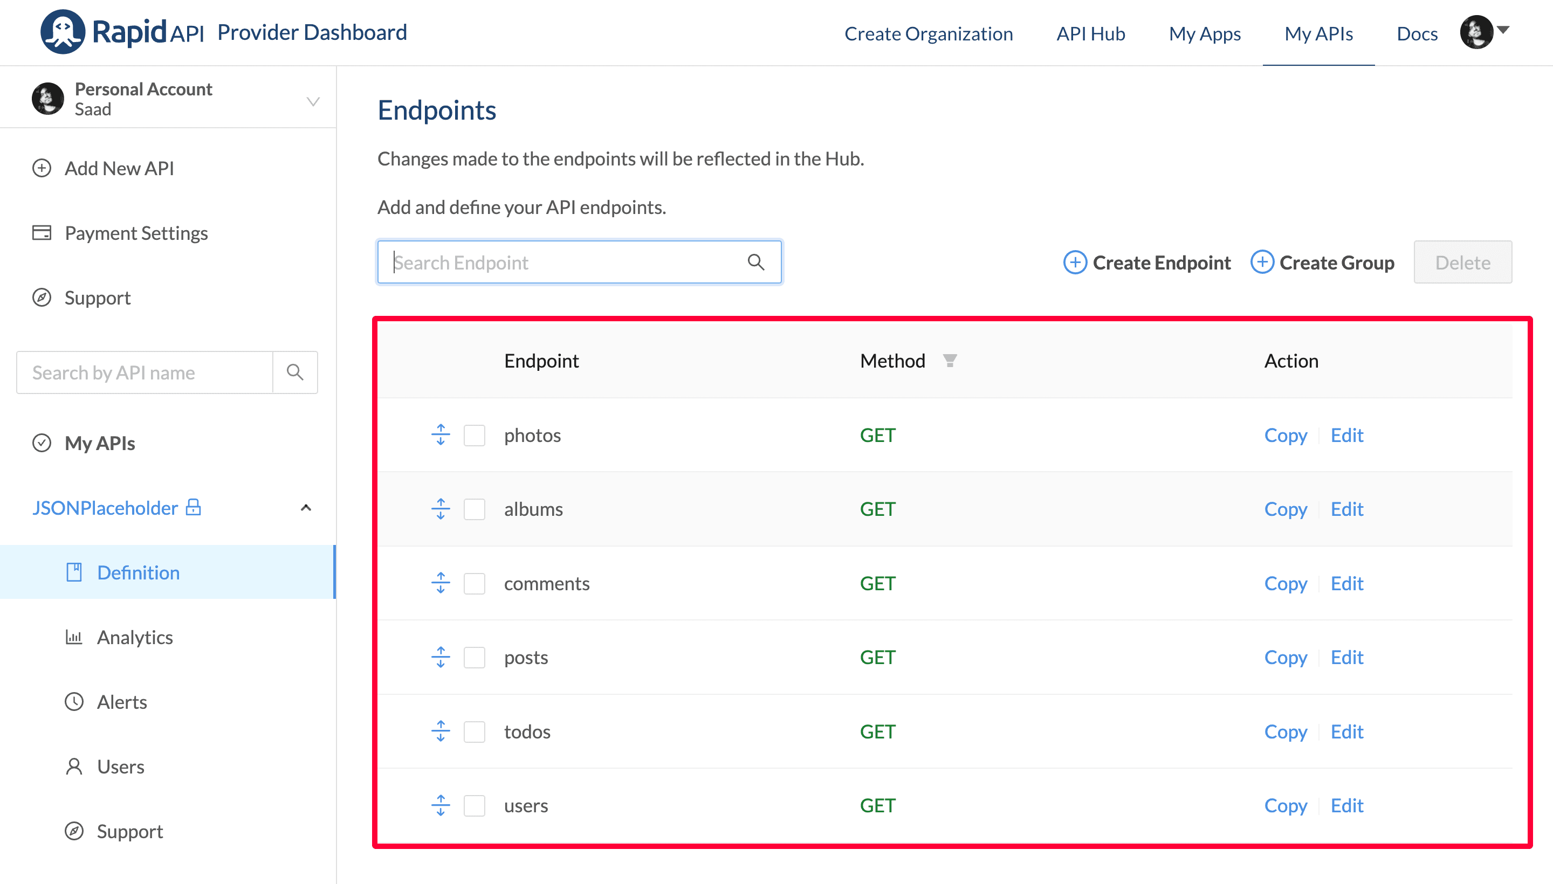1553x884 pixels.
Task: Click the reorder handle for todos row
Action: tap(441, 731)
